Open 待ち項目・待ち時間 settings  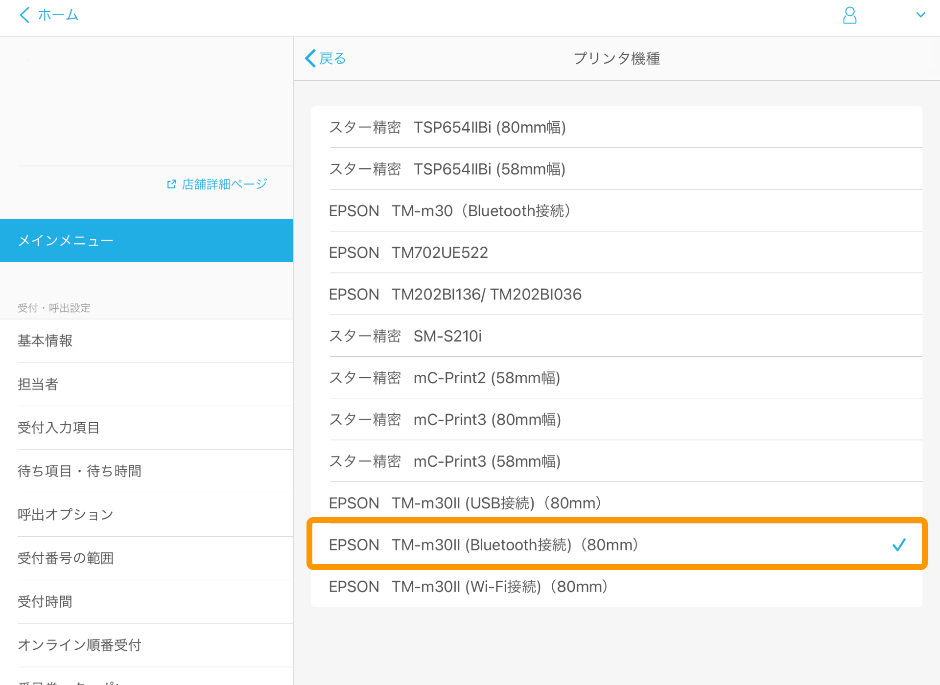tap(146, 471)
